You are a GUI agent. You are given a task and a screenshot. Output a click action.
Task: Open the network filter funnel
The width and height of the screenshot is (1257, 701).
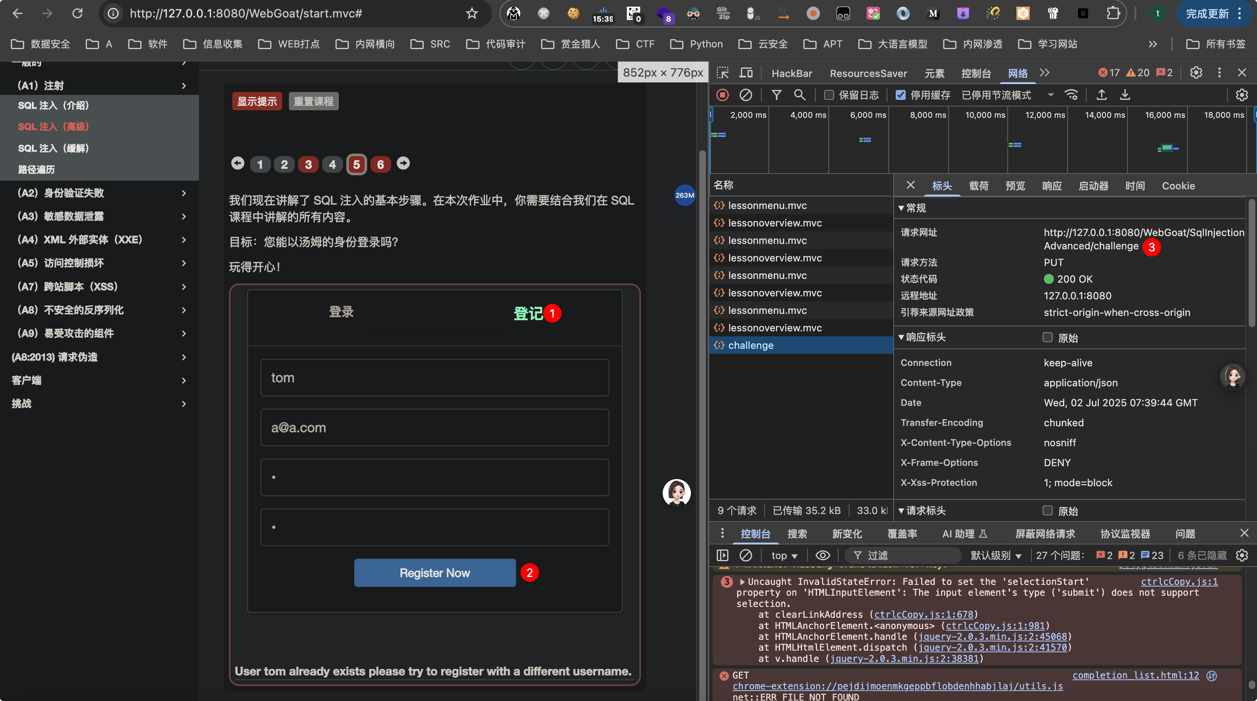tap(776, 95)
